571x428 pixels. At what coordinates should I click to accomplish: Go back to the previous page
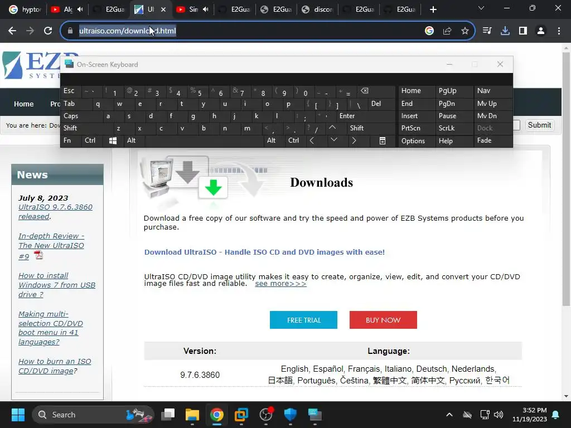click(x=12, y=31)
